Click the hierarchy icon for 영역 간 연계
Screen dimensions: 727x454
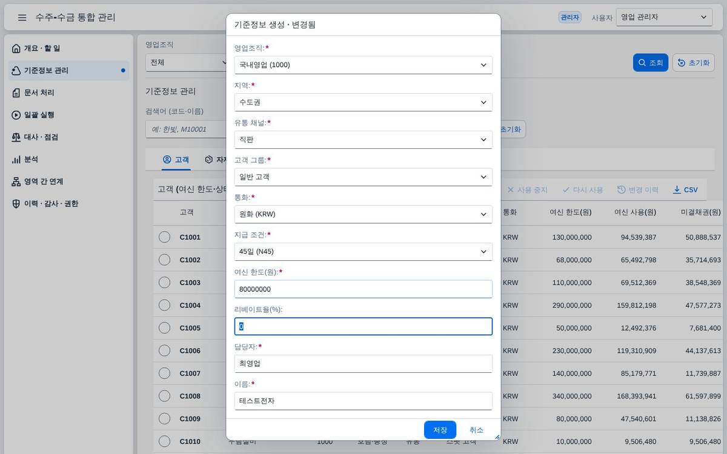click(16, 182)
